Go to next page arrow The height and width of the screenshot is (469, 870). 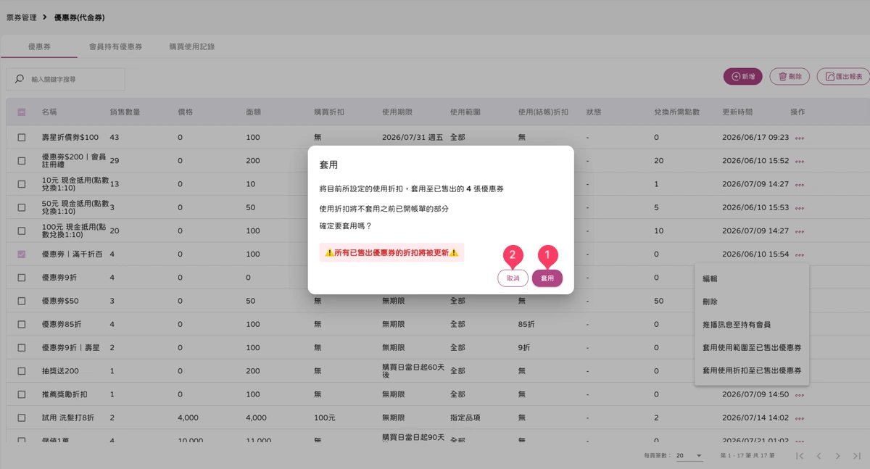tap(837, 456)
